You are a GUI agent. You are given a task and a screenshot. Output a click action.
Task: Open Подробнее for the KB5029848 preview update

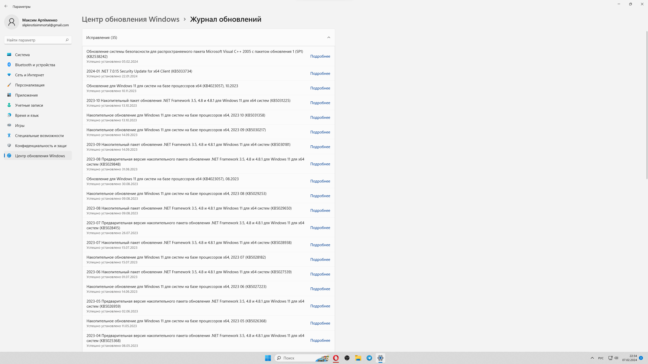(x=320, y=164)
